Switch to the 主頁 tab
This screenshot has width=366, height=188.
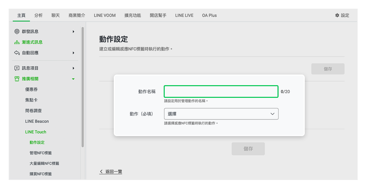[x=21, y=15]
